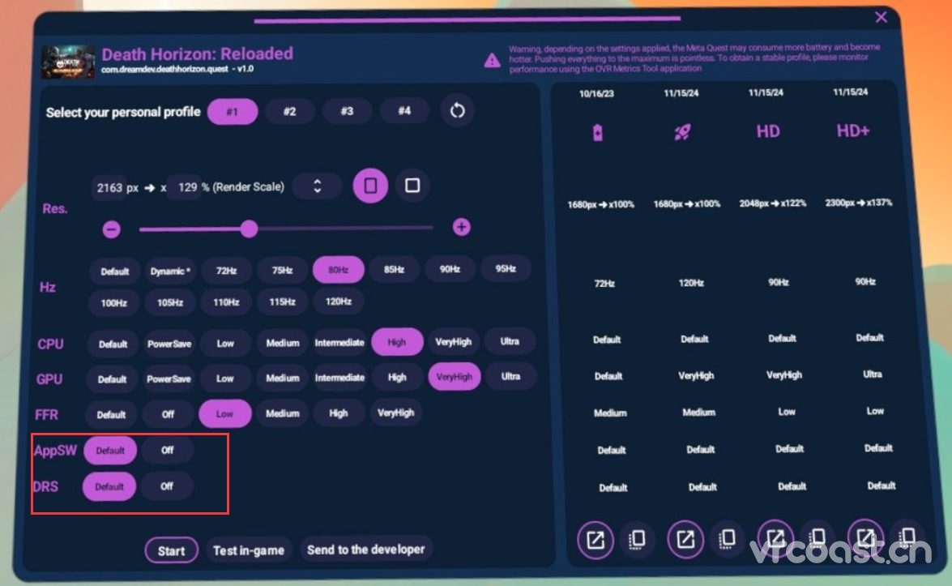Viewport: 952px width, 586px height.
Task: Set DRS to Default
Action: pyautogui.click(x=109, y=487)
